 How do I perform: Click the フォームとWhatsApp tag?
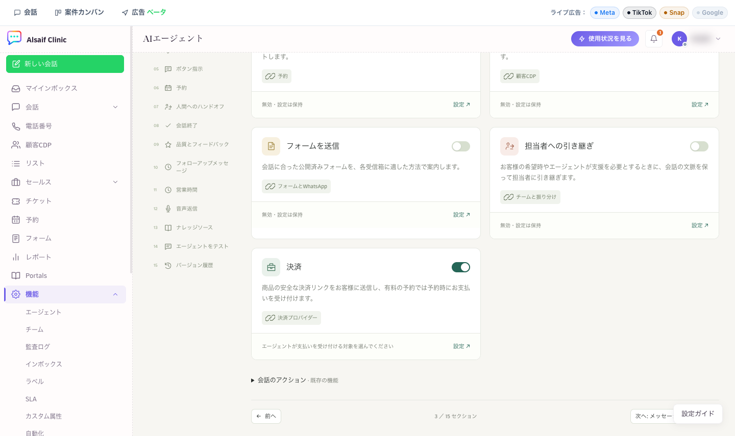click(296, 187)
